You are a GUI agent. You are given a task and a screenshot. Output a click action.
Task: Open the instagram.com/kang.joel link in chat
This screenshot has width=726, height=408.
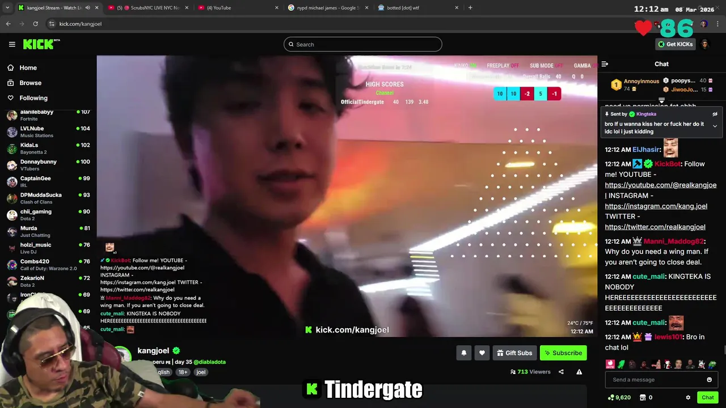(x=656, y=206)
